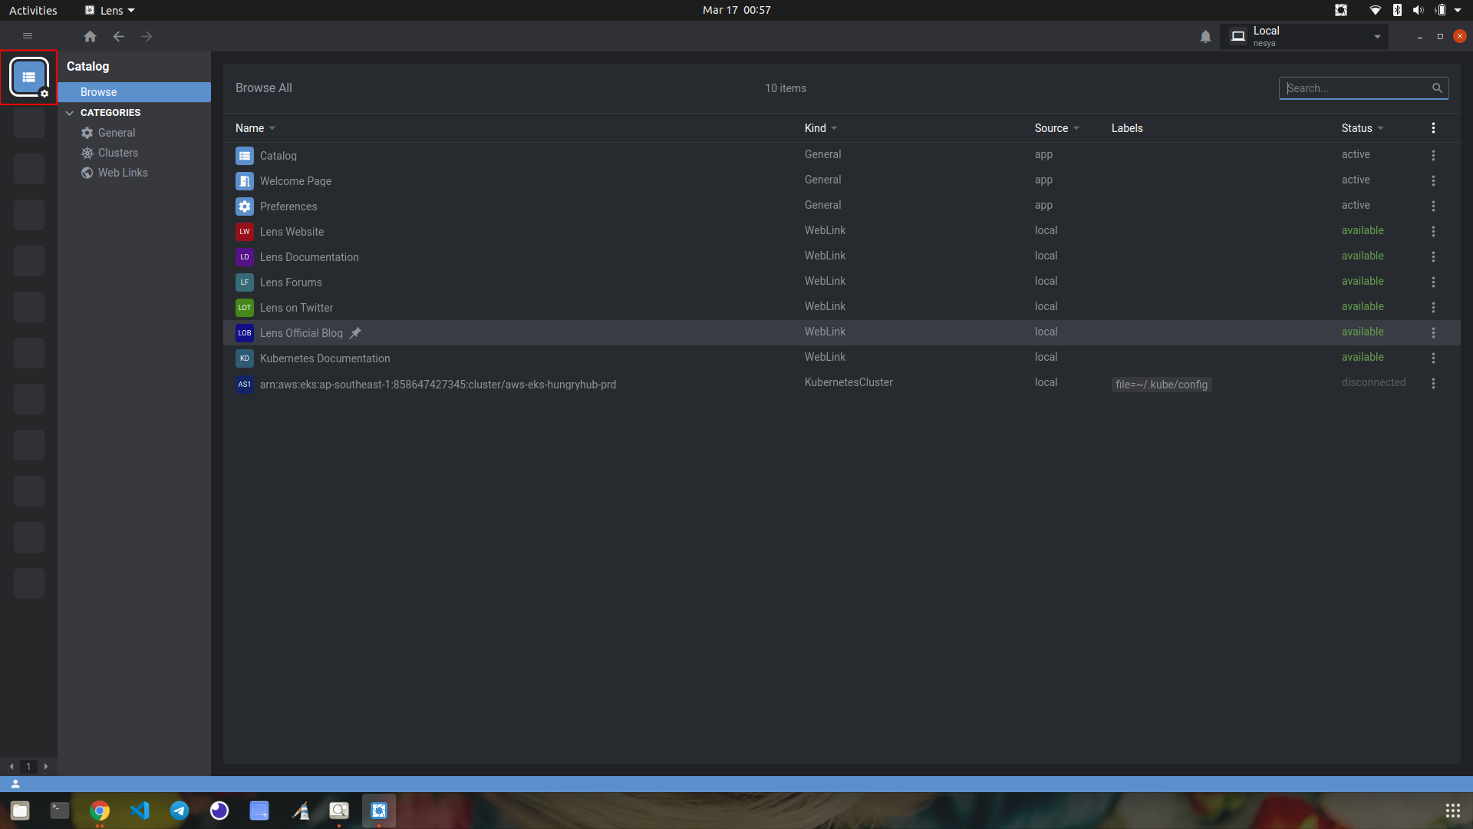The width and height of the screenshot is (1473, 829).
Task: Open Telegram from the dock
Action: coord(180,811)
